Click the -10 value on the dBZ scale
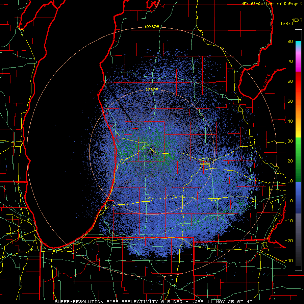 (289, 221)
